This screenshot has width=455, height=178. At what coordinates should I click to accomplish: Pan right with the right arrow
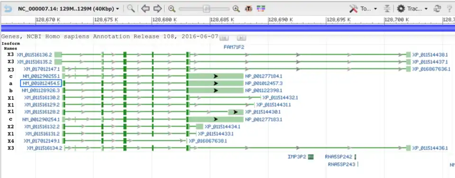(x=157, y=9)
